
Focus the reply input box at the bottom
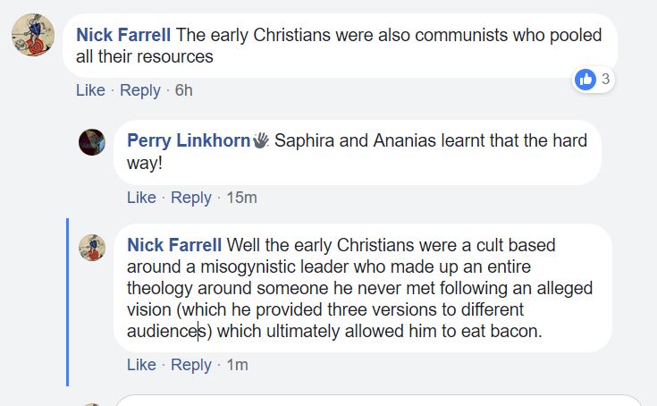375,401
